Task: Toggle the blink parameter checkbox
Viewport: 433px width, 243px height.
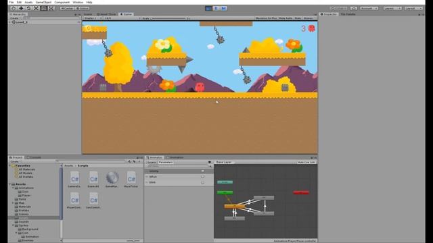Action: coord(203,182)
